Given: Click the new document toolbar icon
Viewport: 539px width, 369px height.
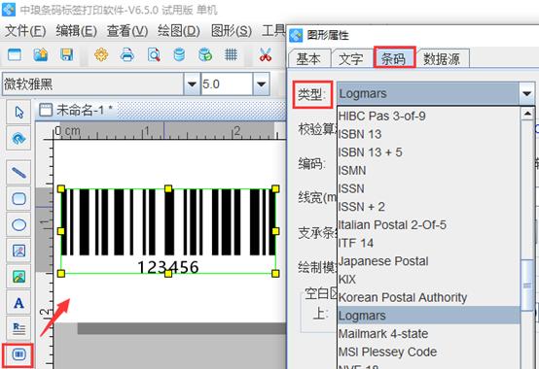Looking at the screenshot, I should coord(15,55).
